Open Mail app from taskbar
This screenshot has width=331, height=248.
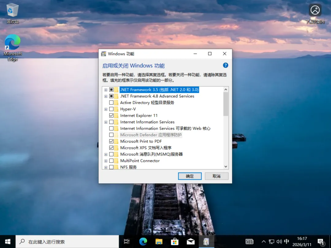click(x=190, y=242)
